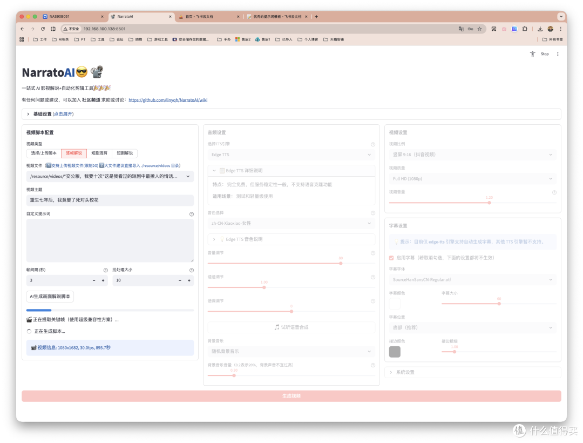Screen dimensions: 583x443
Task: Switch to the NAS90B051 browser tab
Action: (x=73, y=17)
